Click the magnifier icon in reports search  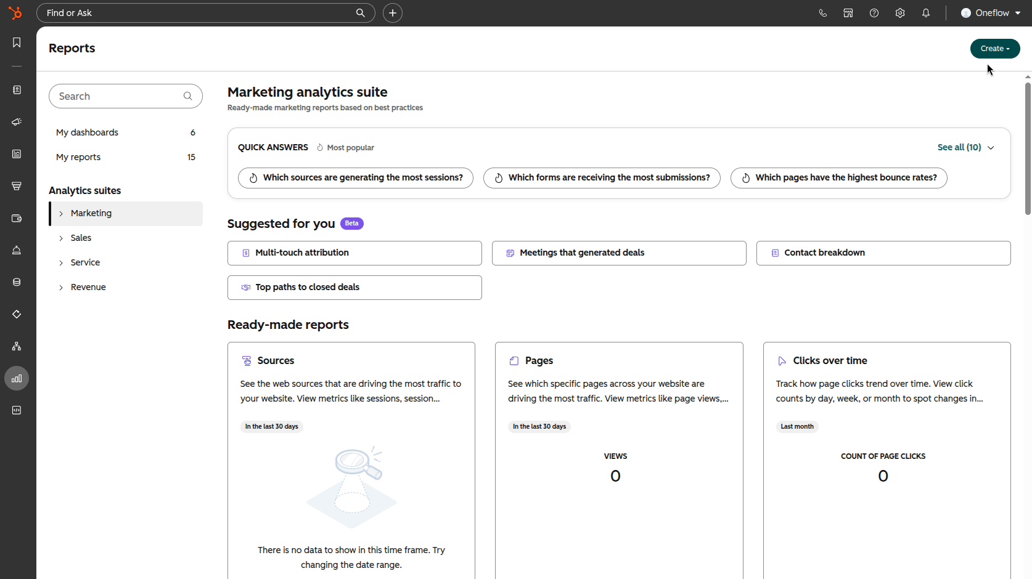coord(188,96)
